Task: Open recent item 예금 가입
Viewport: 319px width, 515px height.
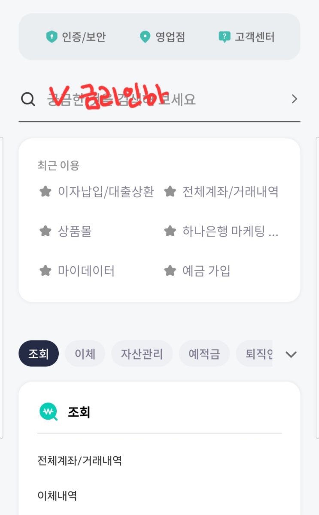Action: pos(206,271)
